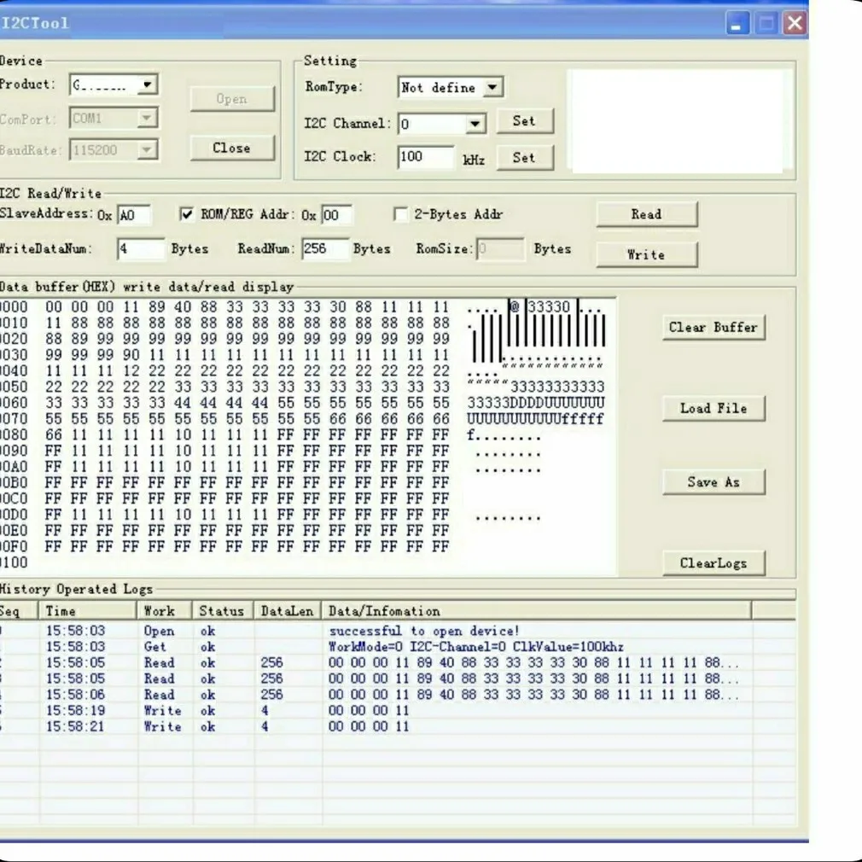
Task: Click the Write button
Action: click(x=647, y=254)
